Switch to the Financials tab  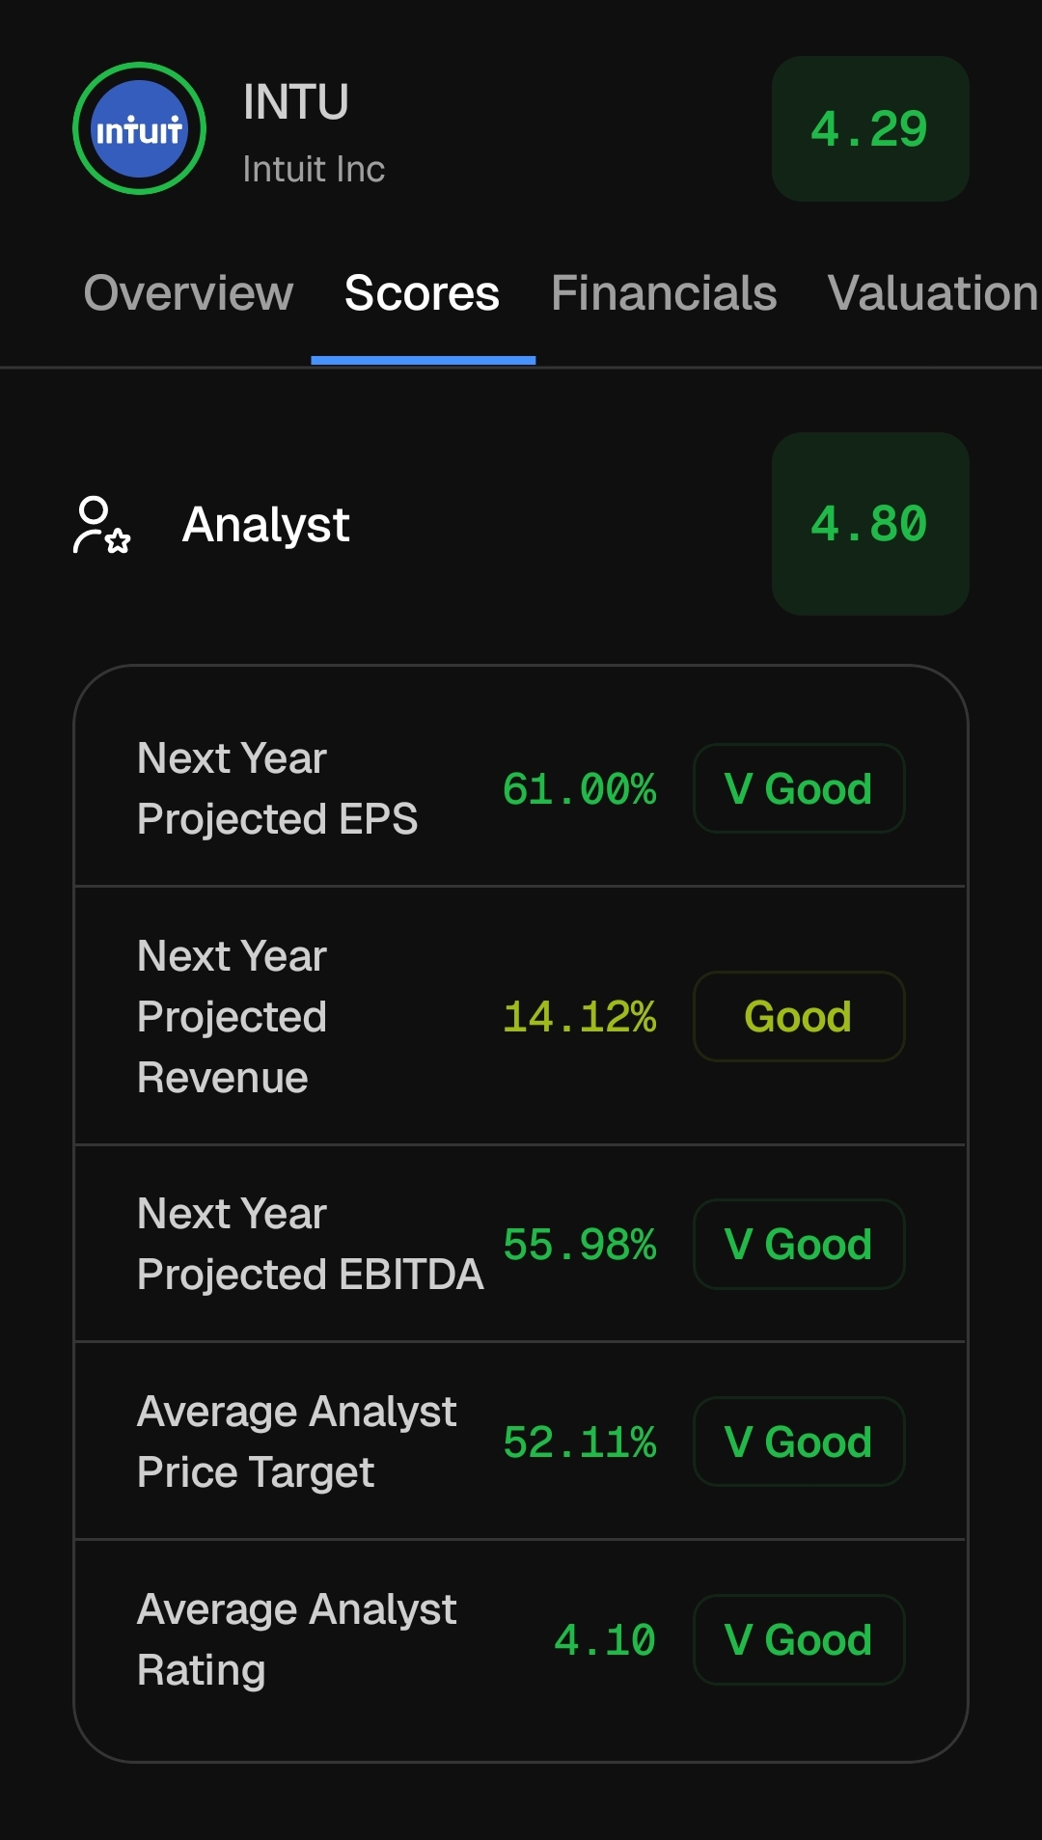(664, 293)
